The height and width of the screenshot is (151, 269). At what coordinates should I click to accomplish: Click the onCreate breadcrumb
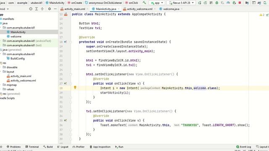[75, 3]
